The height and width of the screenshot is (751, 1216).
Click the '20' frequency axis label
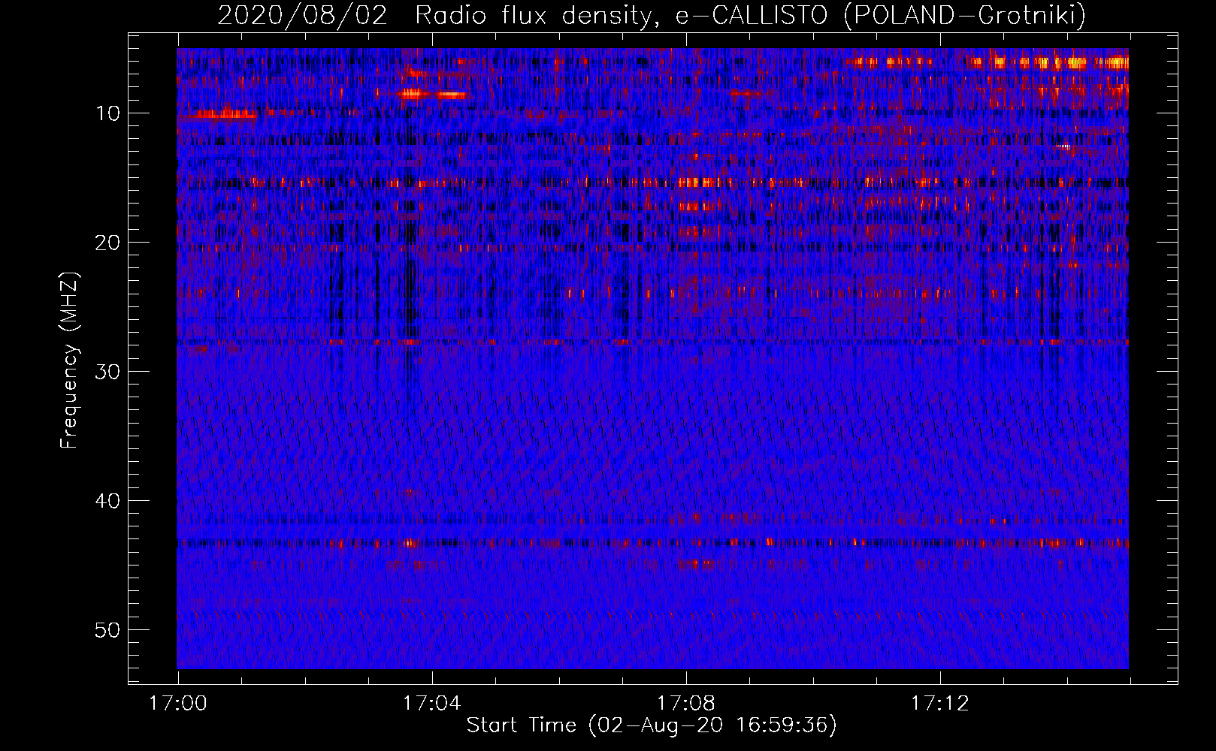[x=108, y=243]
